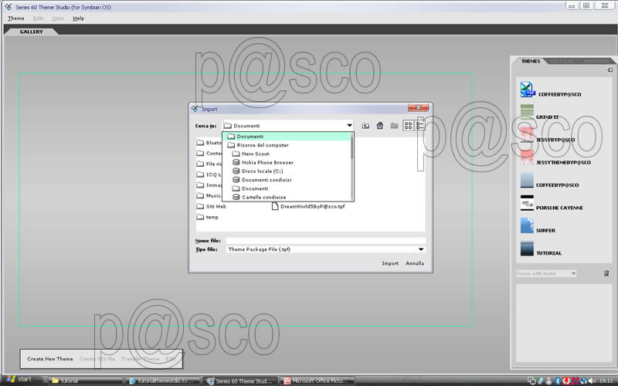Select COFFEEBYP@SCO theme with blue gradient thumbnail

[549, 181]
